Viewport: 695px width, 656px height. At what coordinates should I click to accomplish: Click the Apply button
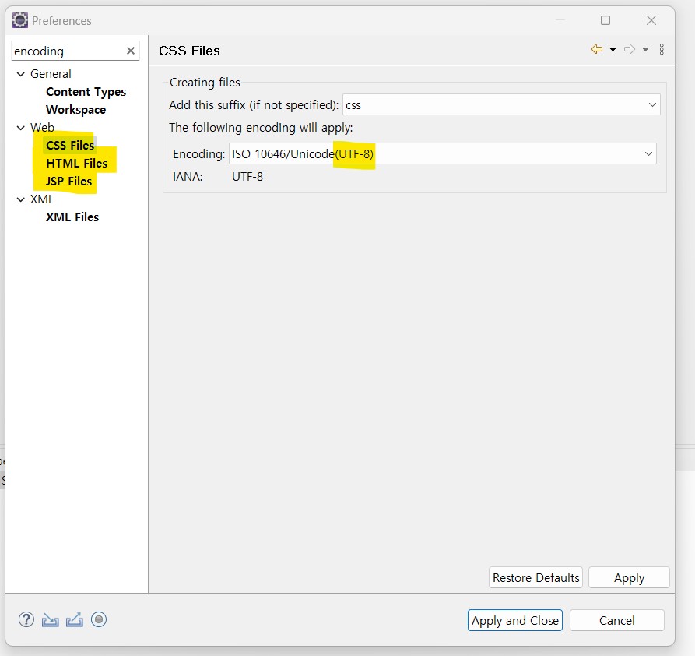click(x=629, y=577)
